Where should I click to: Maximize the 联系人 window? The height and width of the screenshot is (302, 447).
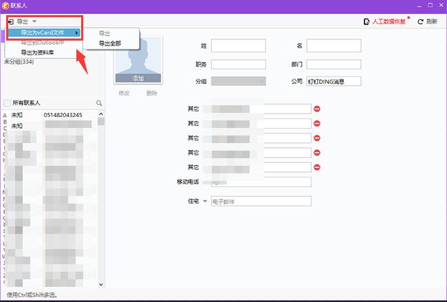[430, 6]
